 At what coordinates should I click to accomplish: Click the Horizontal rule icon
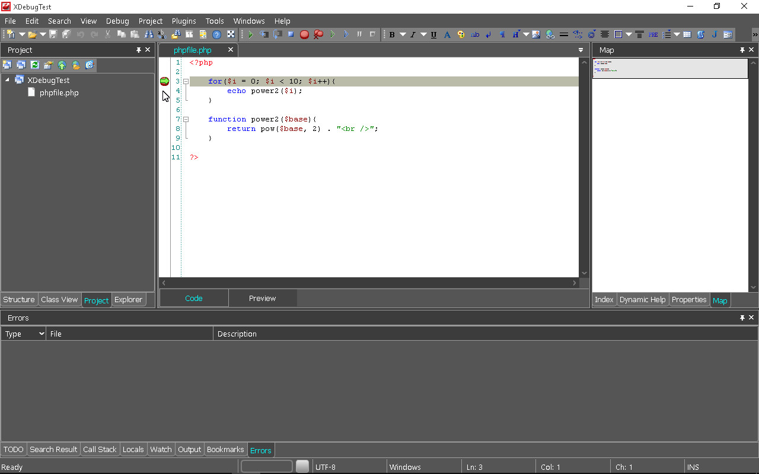coord(563,34)
